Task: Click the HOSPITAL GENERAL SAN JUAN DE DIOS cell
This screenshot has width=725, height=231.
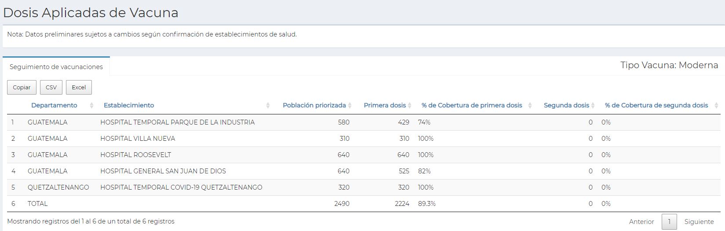Action: click(163, 171)
